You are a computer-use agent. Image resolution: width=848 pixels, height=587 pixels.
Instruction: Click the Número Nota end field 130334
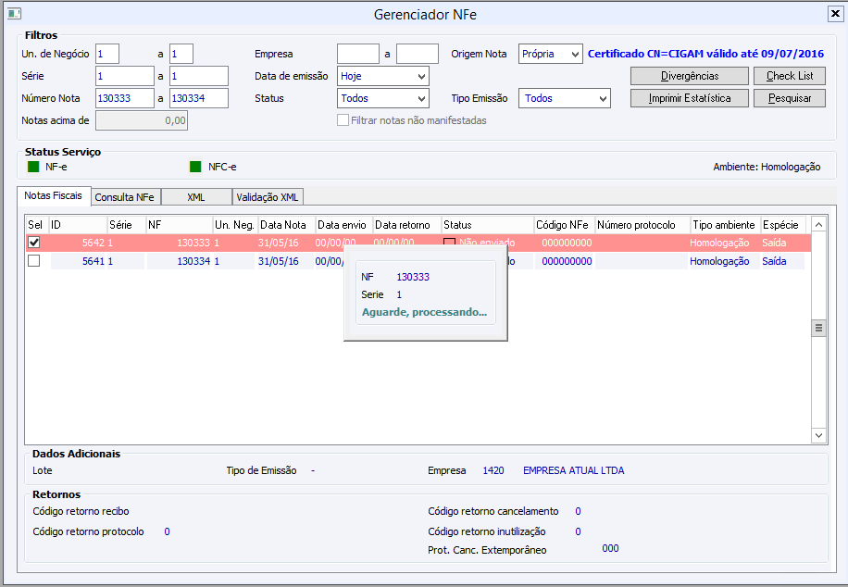coord(199,98)
